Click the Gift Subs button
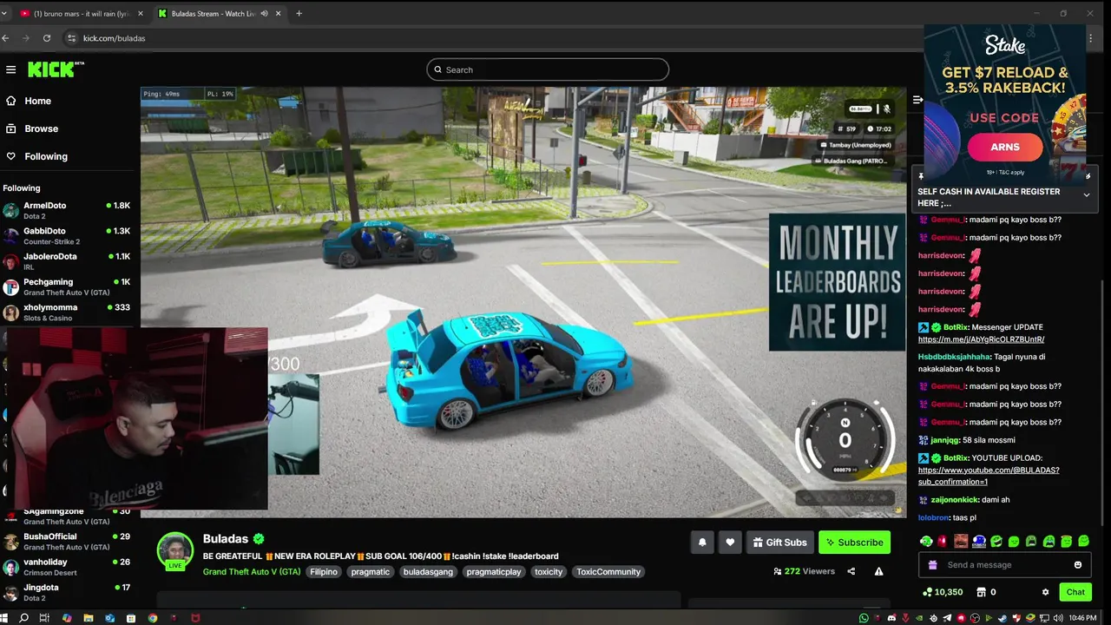 pyautogui.click(x=779, y=543)
